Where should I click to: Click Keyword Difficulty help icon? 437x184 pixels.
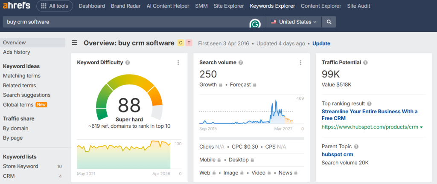click(x=128, y=63)
